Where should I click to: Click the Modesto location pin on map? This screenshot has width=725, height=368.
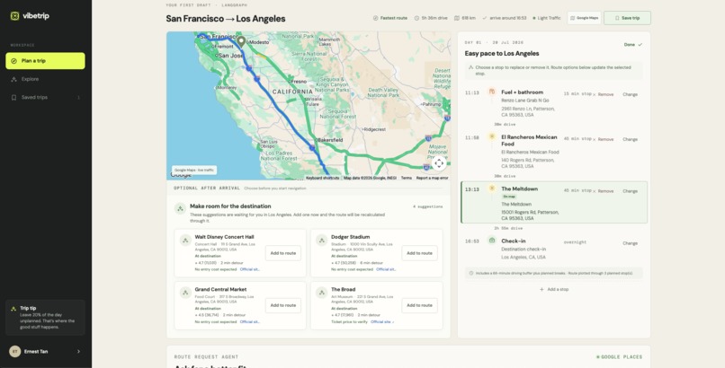click(241, 42)
